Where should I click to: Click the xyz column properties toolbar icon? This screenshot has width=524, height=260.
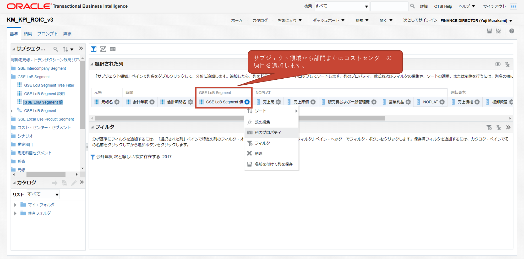[x=113, y=49]
